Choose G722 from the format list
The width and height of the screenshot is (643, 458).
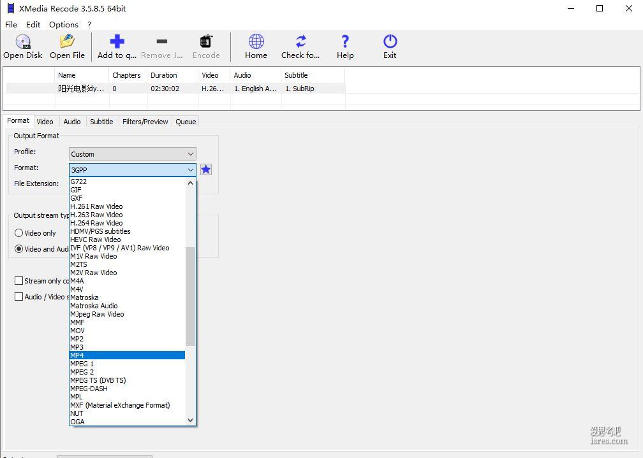[127, 182]
